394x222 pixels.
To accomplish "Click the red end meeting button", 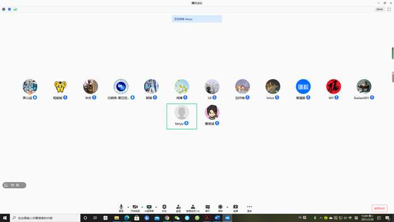I will point(379,208).
